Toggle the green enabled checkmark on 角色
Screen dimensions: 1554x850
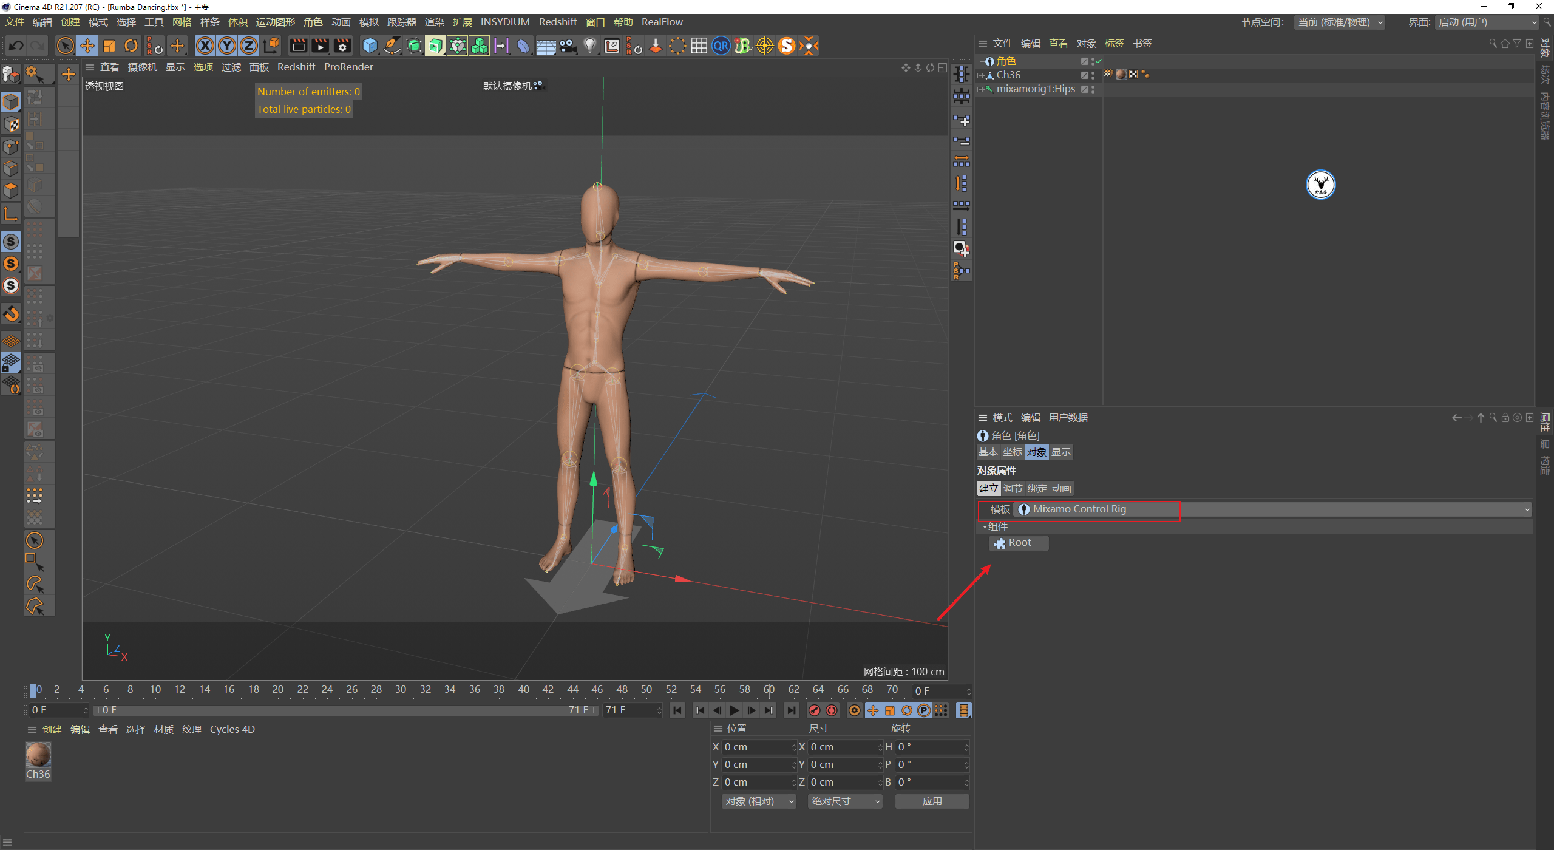pyautogui.click(x=1098, y=61)
